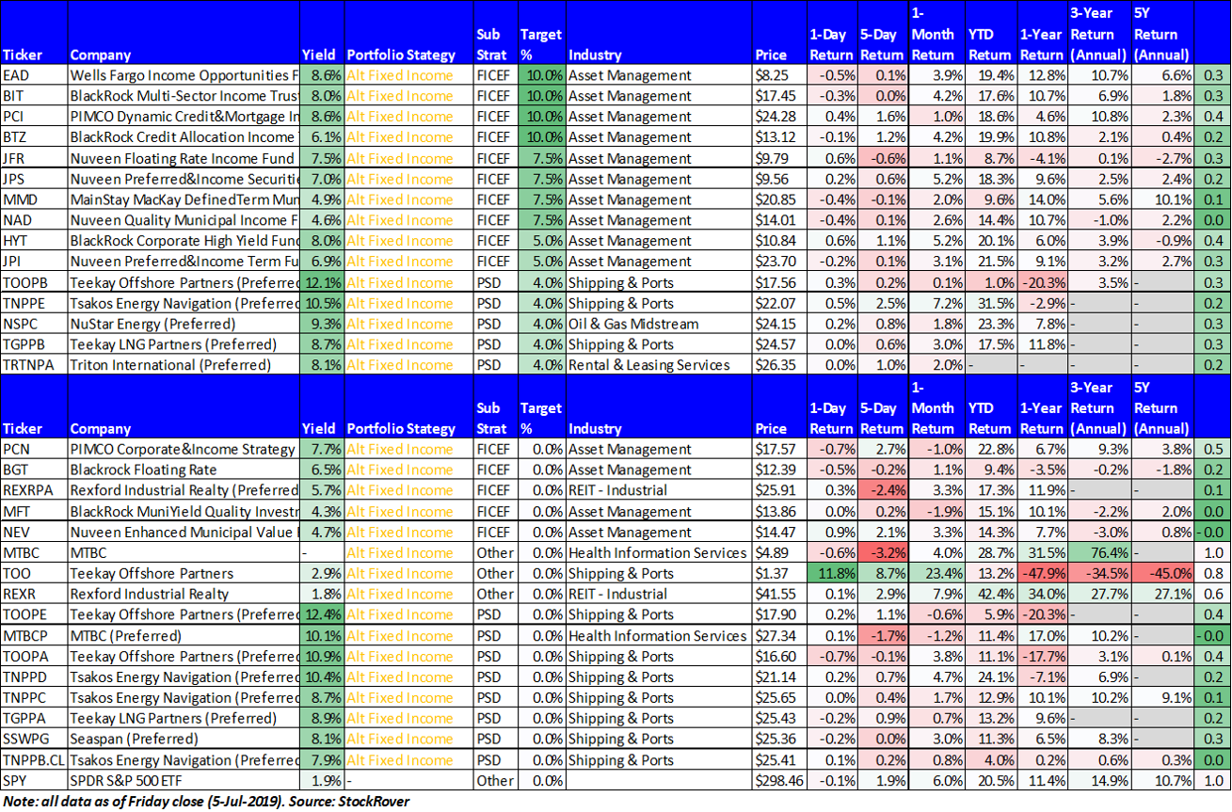Select the Health Information Services cell in the MTBCP row
Image resolution: width=1232 pixels, height=812 pixels.
[x=658, y=635]
